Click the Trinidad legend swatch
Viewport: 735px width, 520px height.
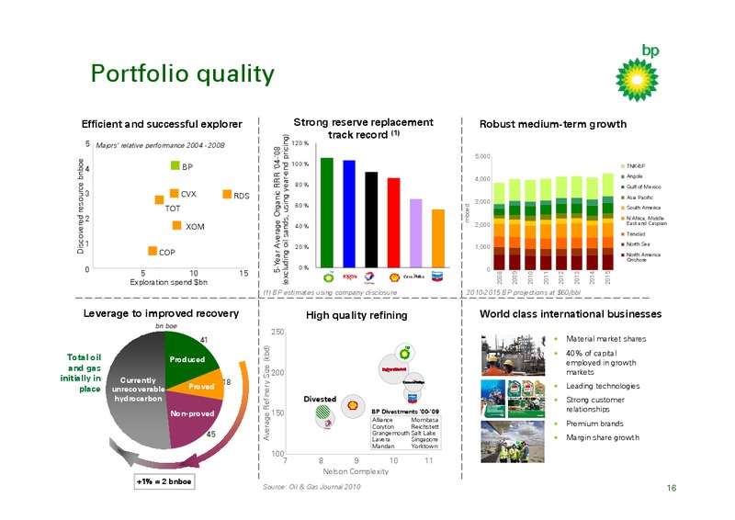(x=623, y=234)
